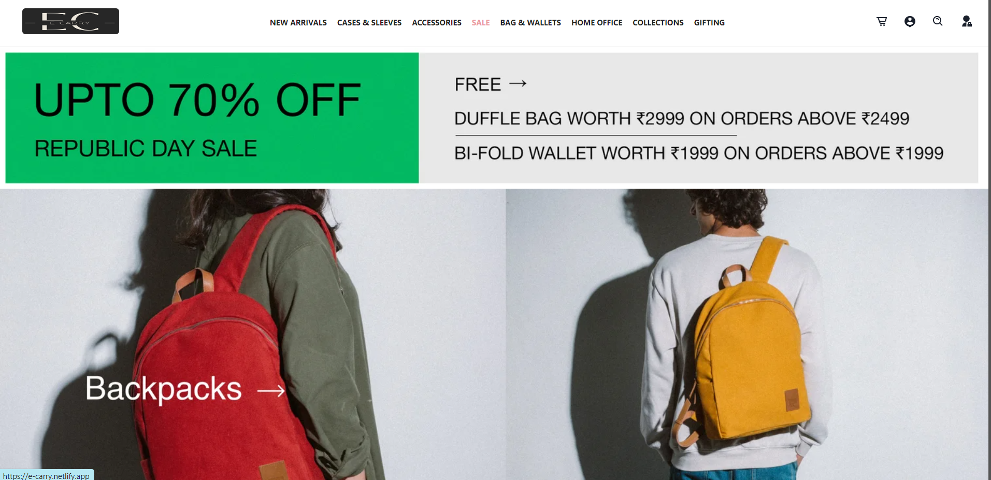The width and height of the screenshot is (991, 480).
Task: Open the user account profile icon
Action: (910, 21)
